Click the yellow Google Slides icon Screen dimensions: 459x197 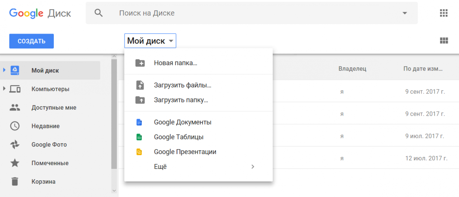click(x=139, y=152)
